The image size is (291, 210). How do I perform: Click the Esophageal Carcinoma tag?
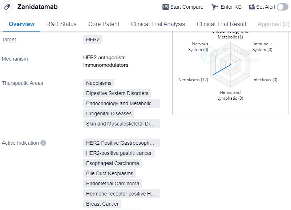click(x=112, y=163)
